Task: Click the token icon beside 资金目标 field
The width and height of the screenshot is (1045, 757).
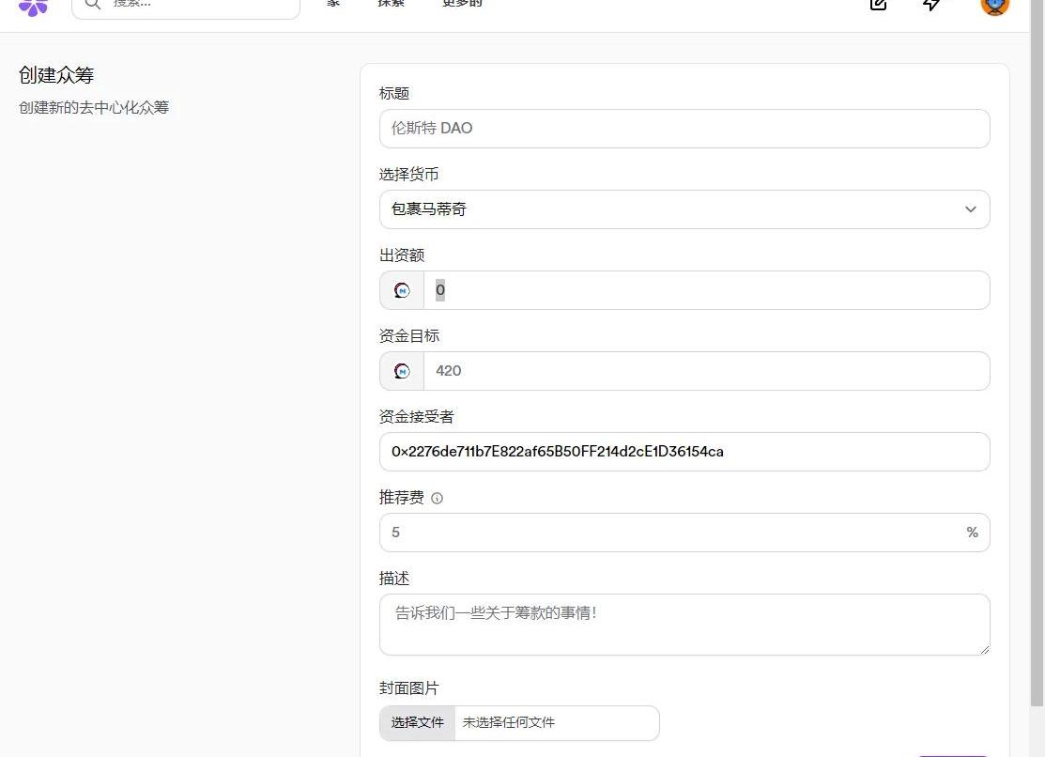Action: [402, 371]
